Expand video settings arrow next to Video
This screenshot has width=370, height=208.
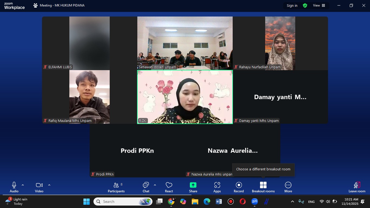[x=49, y=185]
